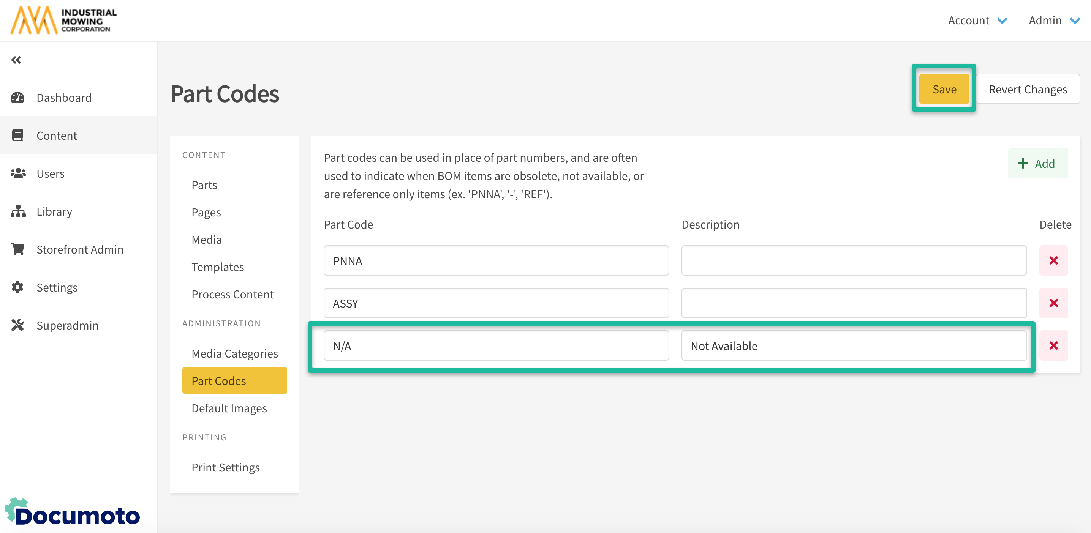Screen dimensions: 1091x533
Task: Open Dashboard via gauge icon
Action: click(17, 98)
